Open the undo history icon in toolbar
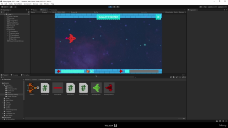Image resolution: width=228 pixels, height=128 pixels. click(201, 7)
